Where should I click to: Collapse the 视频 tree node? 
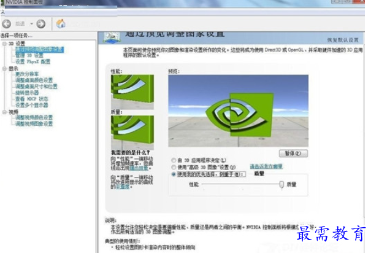pos(4,112)
